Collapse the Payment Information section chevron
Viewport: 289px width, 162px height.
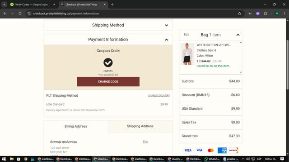pos(167,40)
